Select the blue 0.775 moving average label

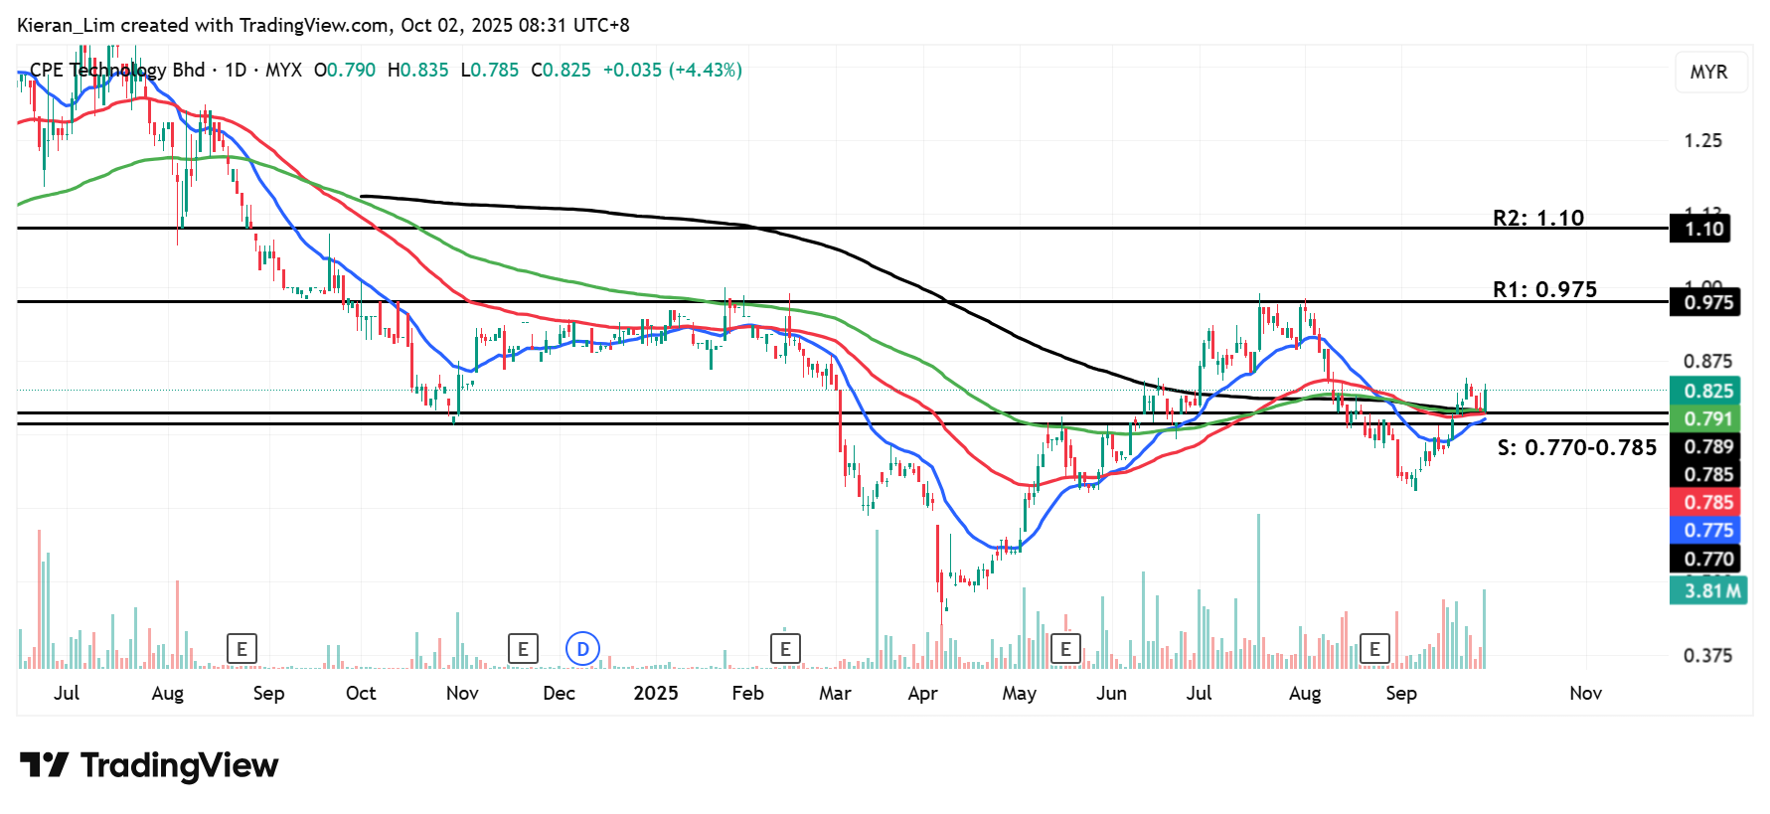1706,531
